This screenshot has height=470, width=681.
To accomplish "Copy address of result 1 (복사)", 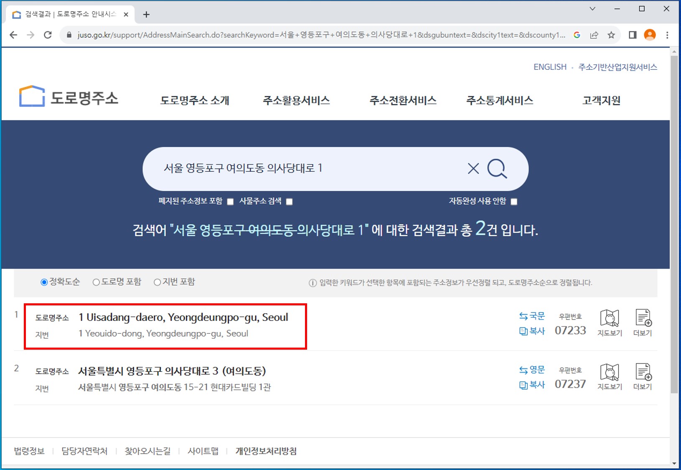I will coord(532,331).
